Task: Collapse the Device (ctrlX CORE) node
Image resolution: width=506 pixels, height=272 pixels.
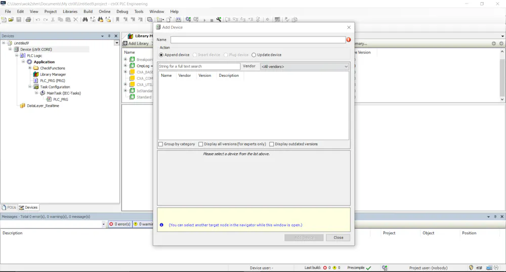Action: [x=10, y=49]
